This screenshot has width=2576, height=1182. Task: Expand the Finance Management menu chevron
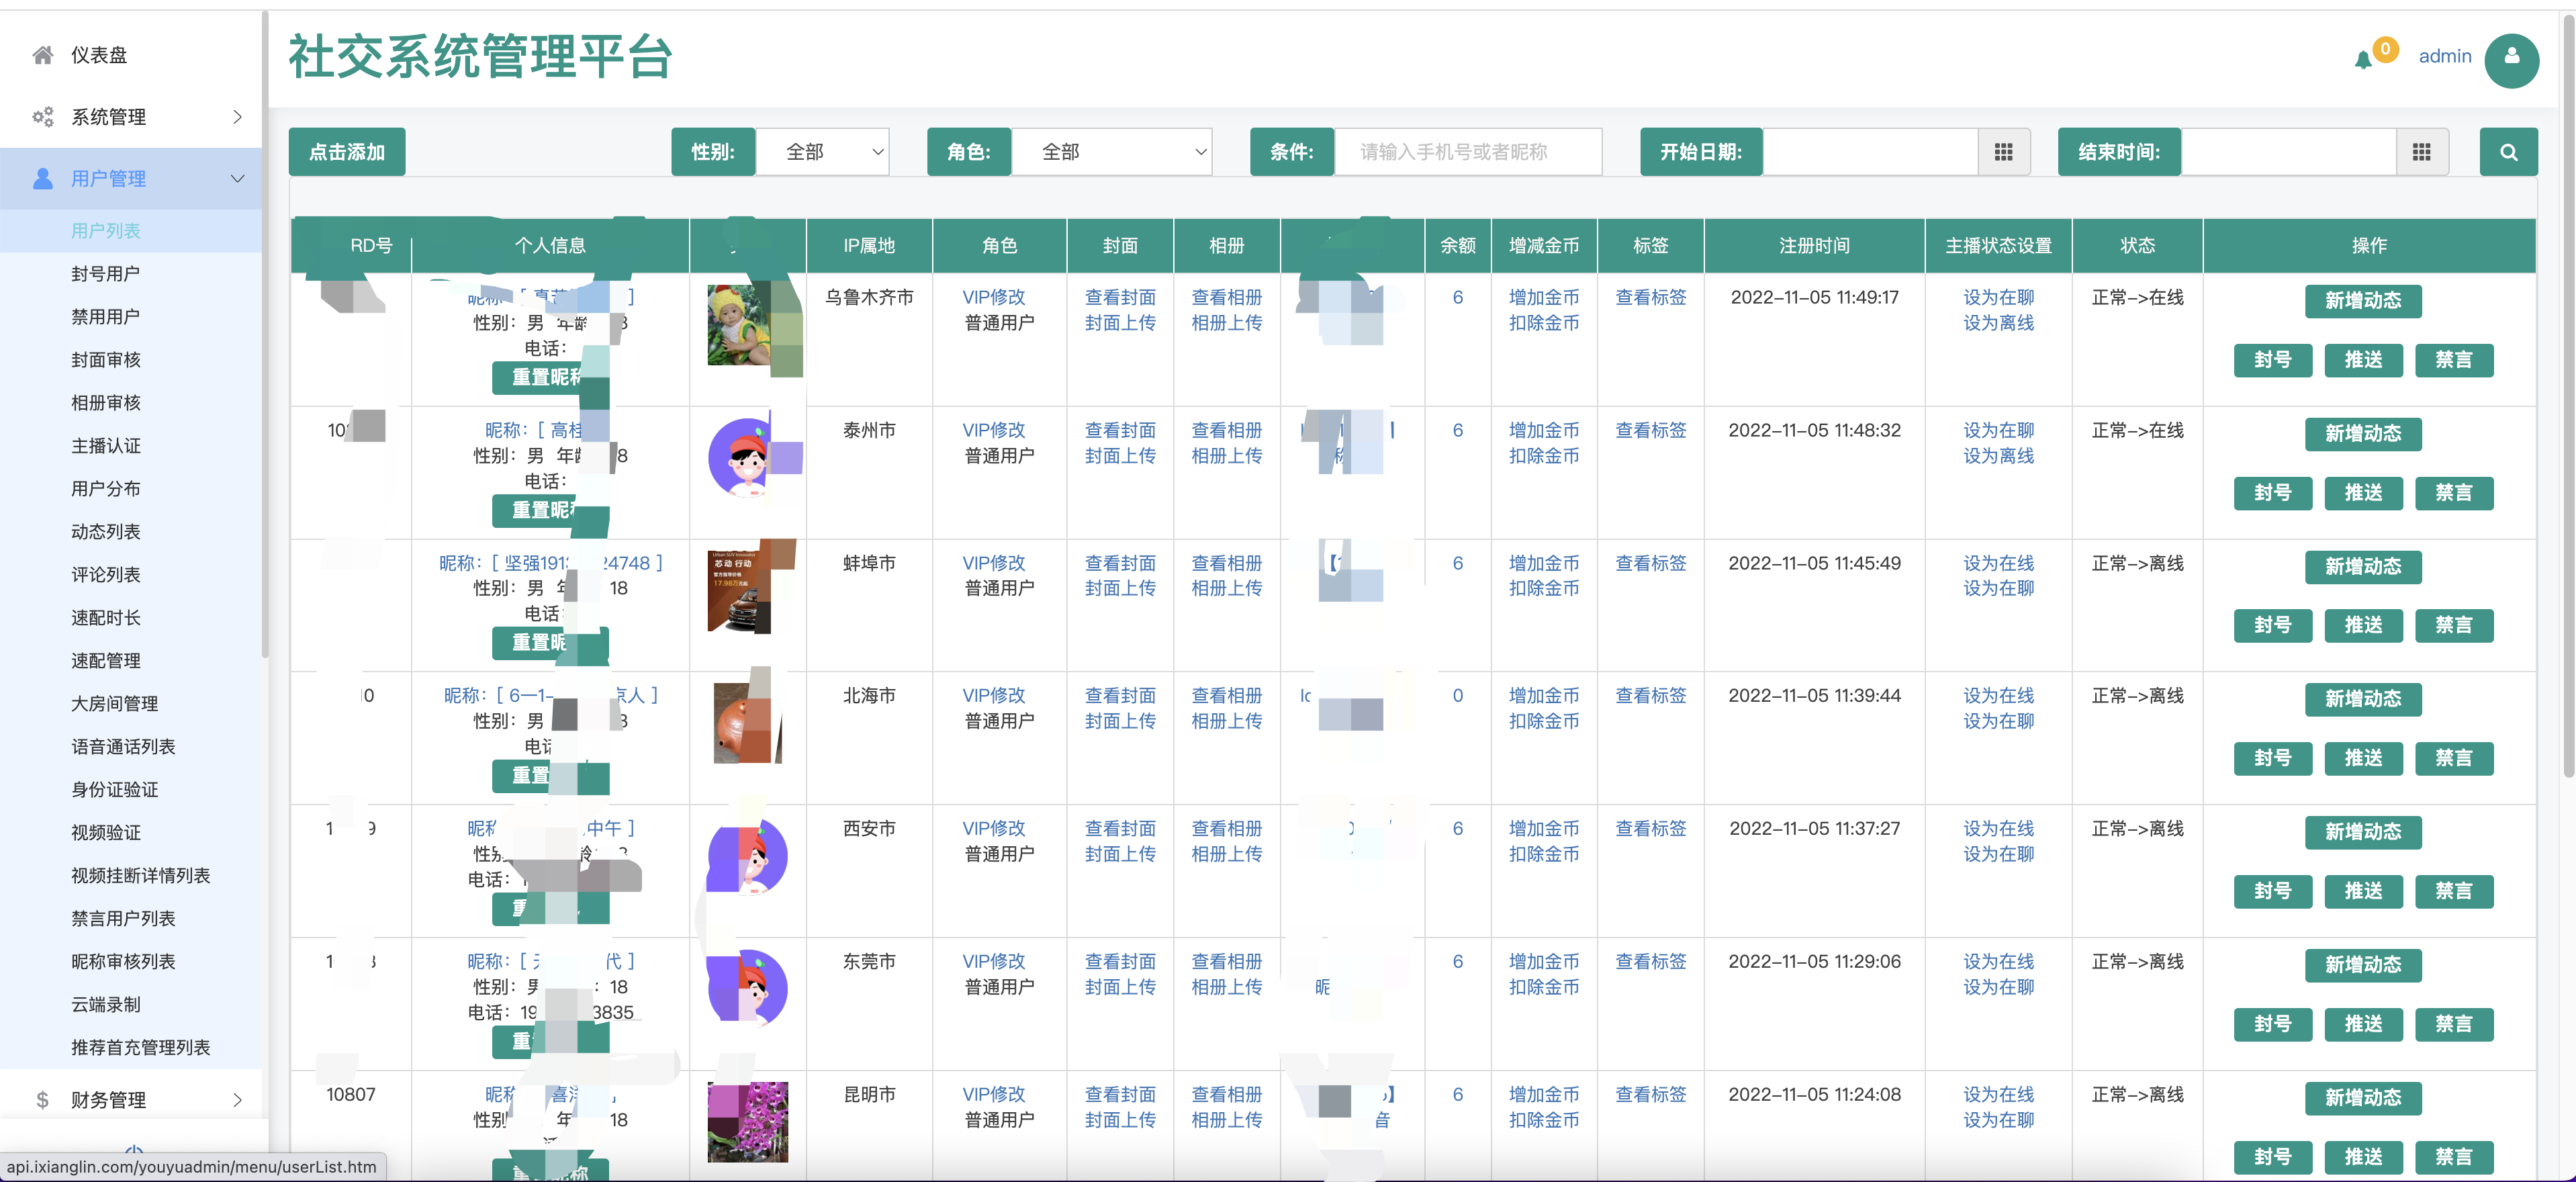click(x=237, y=1100)
